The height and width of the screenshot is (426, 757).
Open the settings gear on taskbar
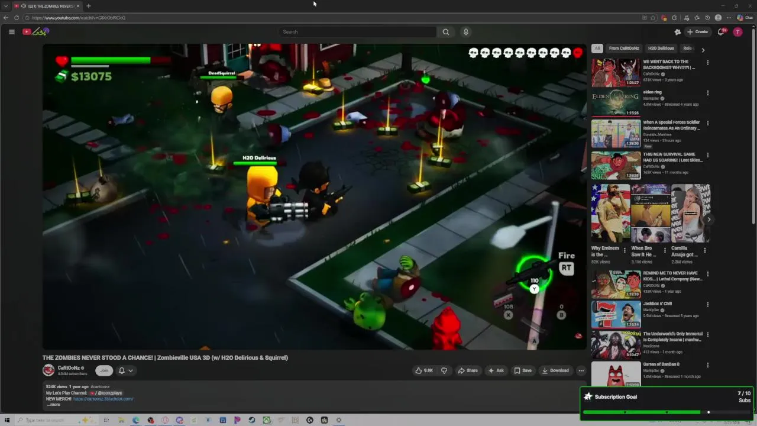tap(339, 420)
